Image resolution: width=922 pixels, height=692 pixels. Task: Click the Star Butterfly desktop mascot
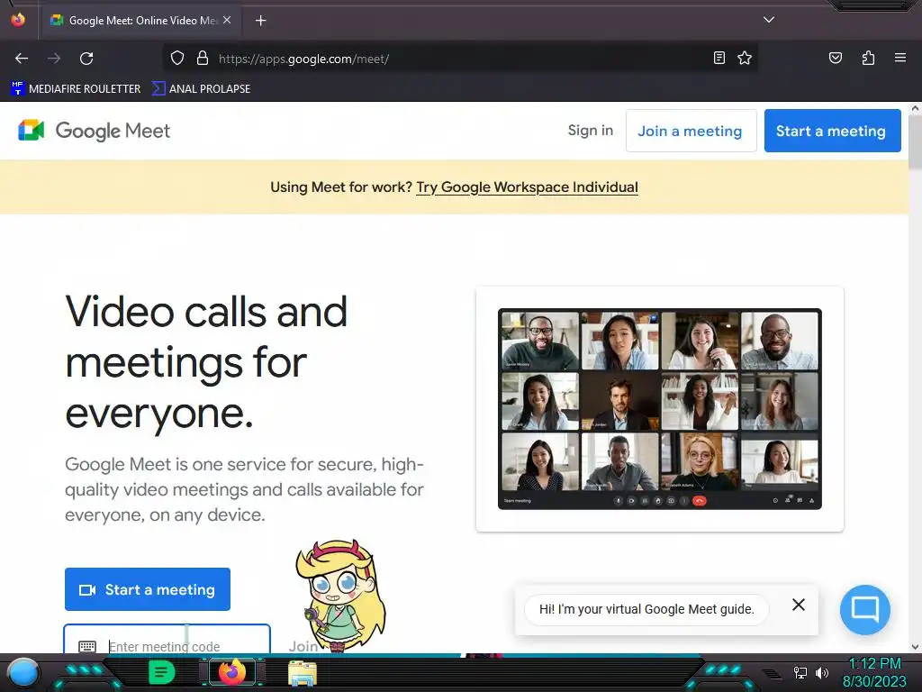[x=341, y=595]
